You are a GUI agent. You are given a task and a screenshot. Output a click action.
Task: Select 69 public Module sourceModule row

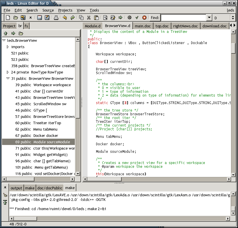(x=38, y=142)
